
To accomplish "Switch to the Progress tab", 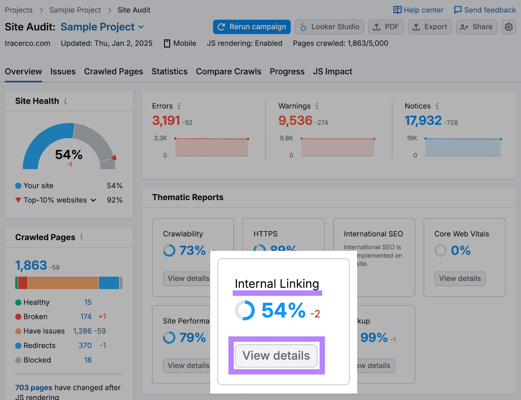I will pyautogui.click(x=287, y=72).
